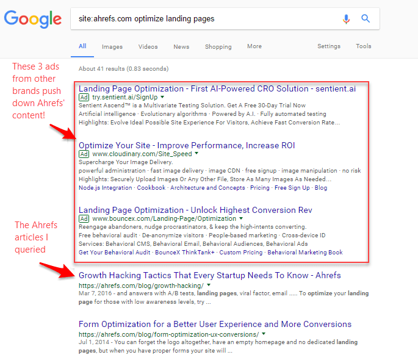Open the Tools filter options
This screenshot has height=363, width=418.
(x=364, y=46)
